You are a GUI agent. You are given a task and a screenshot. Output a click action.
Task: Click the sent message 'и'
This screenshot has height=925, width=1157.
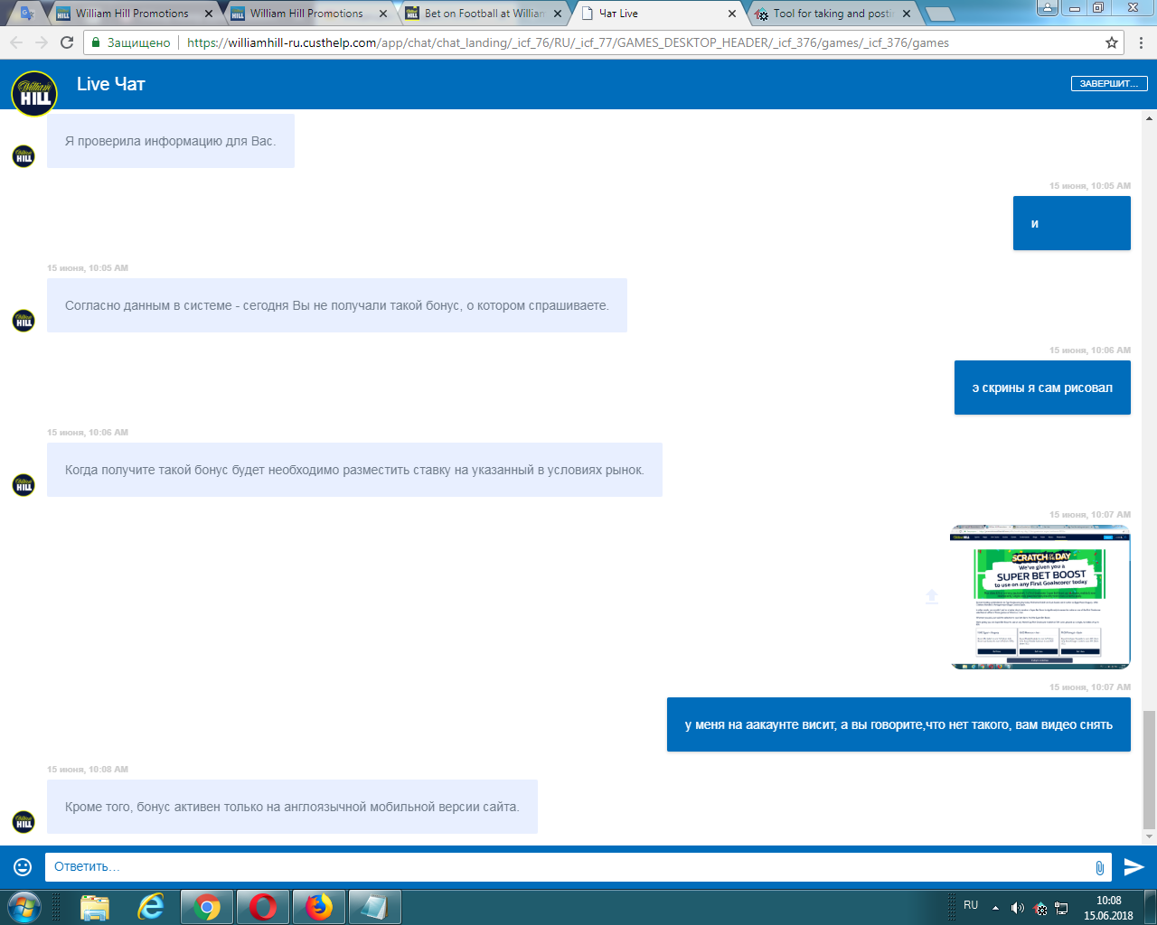pyautogui.click(x=1072, y=223)
